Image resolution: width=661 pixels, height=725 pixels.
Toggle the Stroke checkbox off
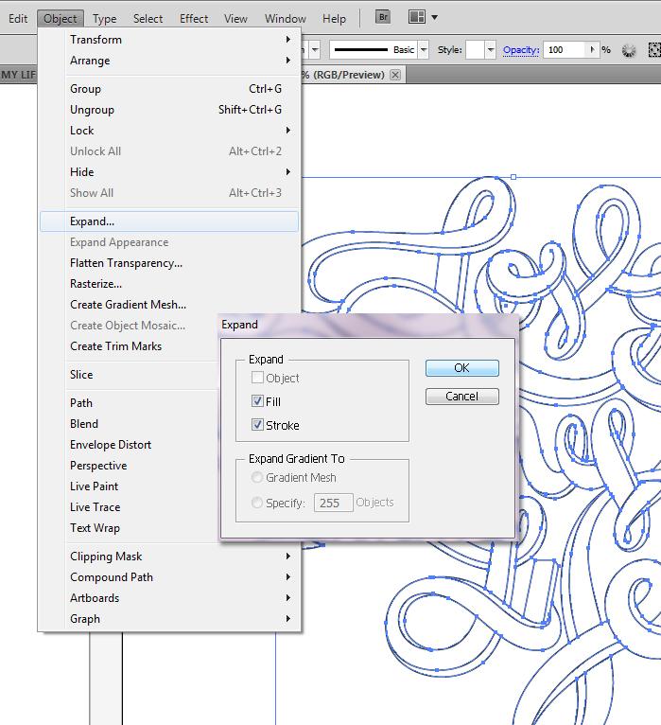click(x=257, y=425)
